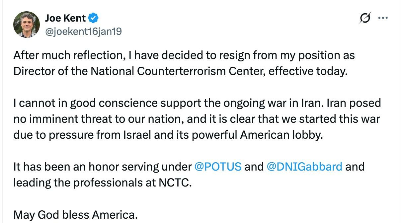The width and height of the screenshot is (401, 223).
Task: Open the @joekent16jan19 handle link
Action: pos(83,32)
